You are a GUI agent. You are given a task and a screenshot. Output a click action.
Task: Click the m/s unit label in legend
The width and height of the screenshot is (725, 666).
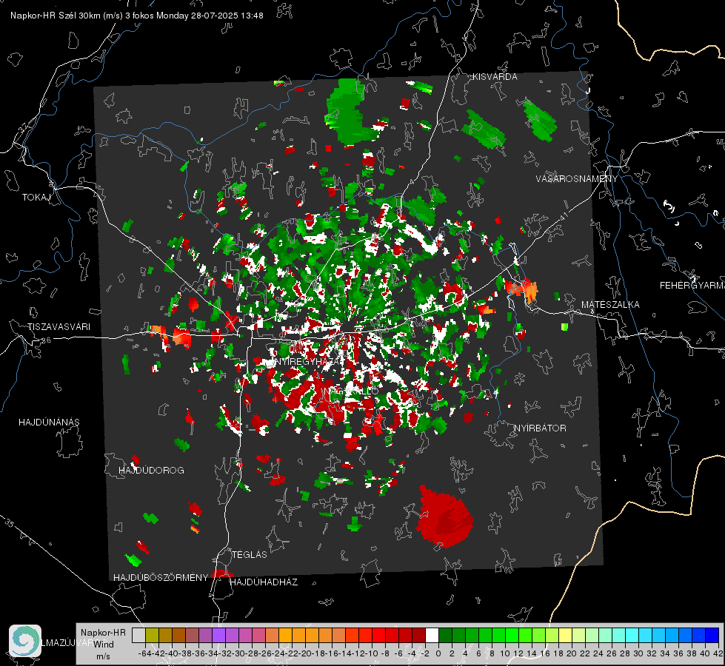point(103,656)
